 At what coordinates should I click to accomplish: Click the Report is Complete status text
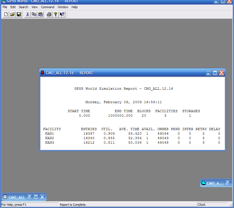(x=73, y=205)
